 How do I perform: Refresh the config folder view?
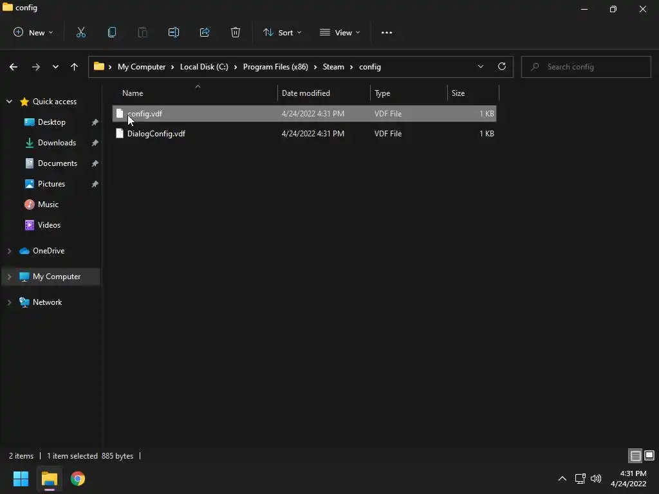(502, 66)
